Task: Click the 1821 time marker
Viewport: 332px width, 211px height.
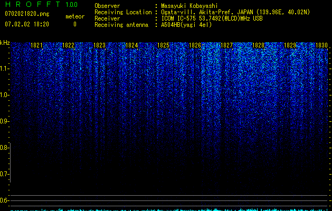Action: point(36,45)
